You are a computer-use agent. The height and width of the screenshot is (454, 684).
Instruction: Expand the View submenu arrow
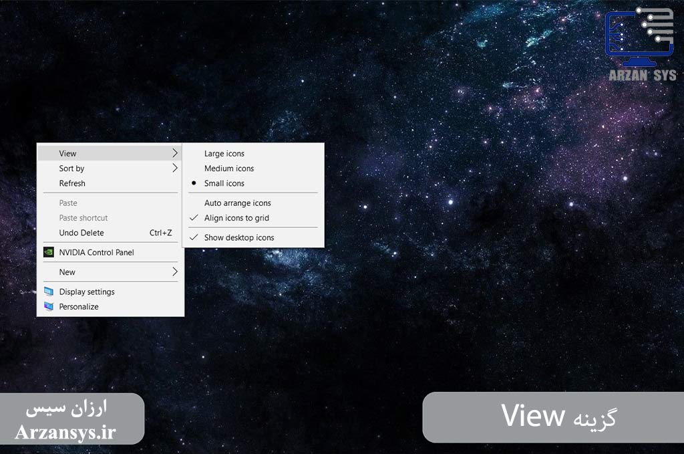coord(175,153)
